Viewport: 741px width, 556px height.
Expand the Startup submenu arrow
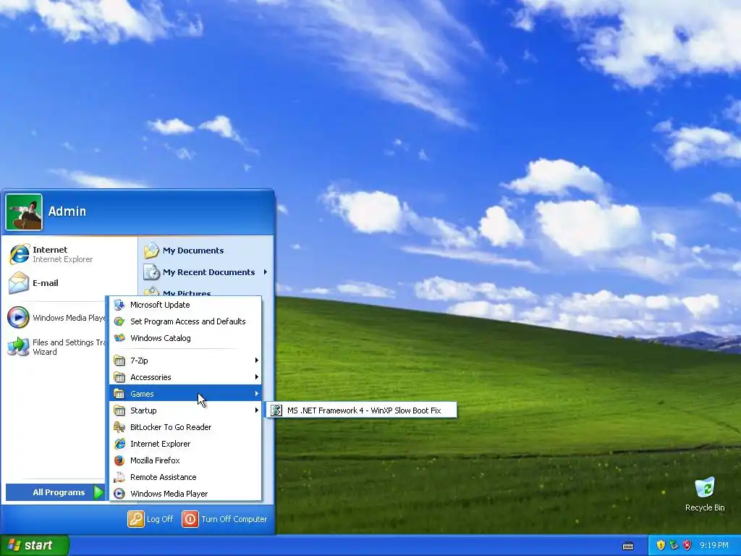pyautogui.click(x=257, y=410)
